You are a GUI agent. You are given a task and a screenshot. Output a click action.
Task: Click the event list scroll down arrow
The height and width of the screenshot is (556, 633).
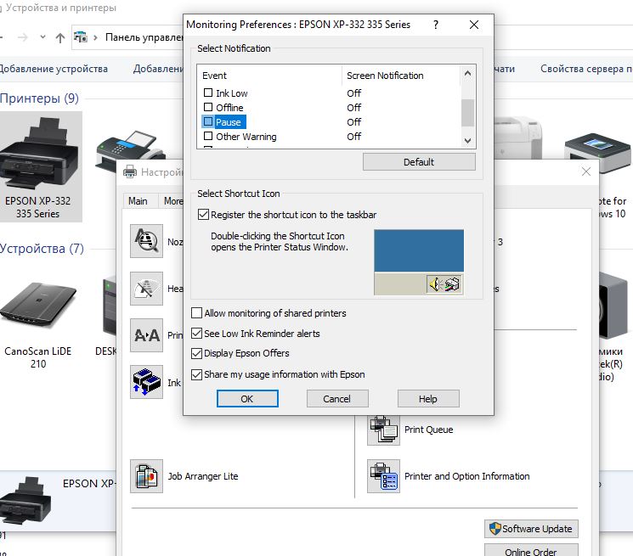coord(467,141)
